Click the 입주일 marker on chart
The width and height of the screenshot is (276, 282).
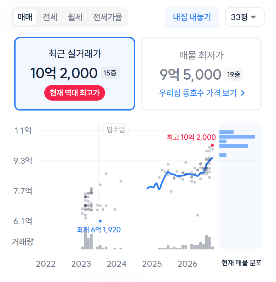116,130
